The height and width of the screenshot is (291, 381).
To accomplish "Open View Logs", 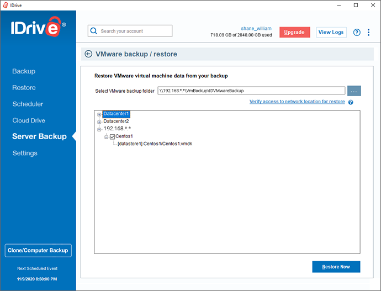I will coord(331,33).
